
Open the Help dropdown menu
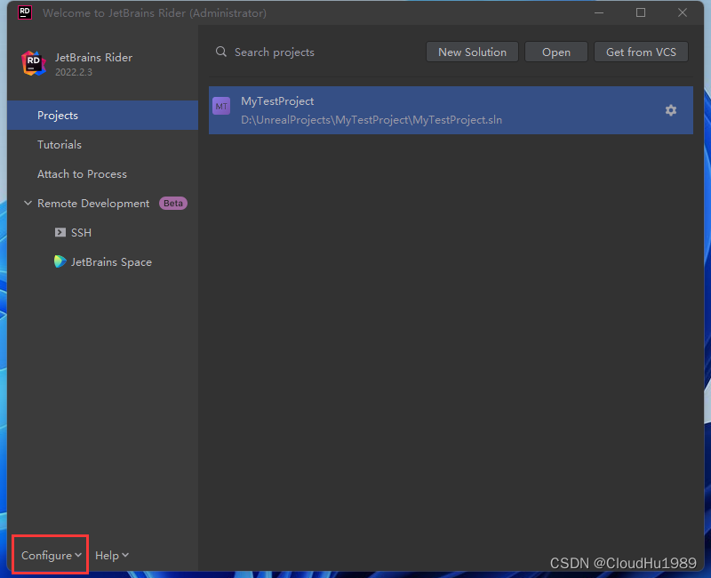pyautogui.click(x=112, y=555)
